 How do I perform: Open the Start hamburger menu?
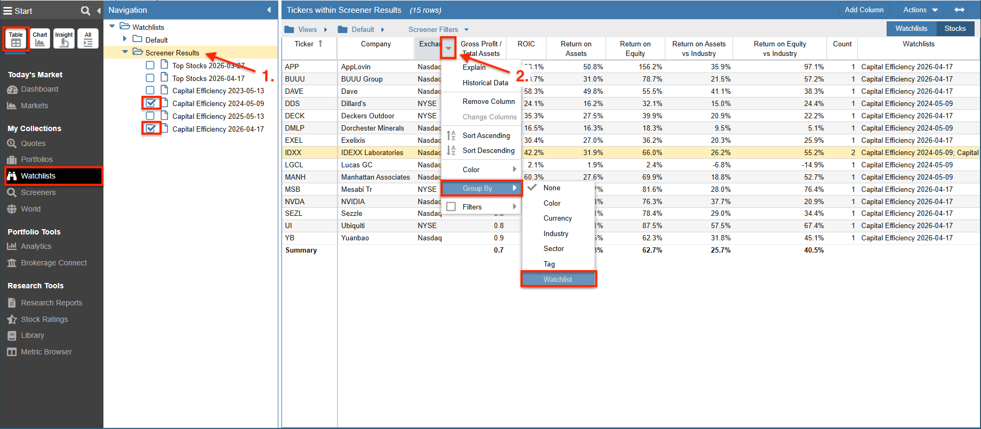click(x=8, y=11)
